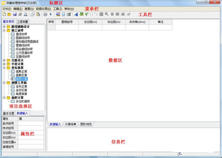Collapse the 面积计算 folder node
This screenshot has width=222, height=158.
(x=4, y=97)
